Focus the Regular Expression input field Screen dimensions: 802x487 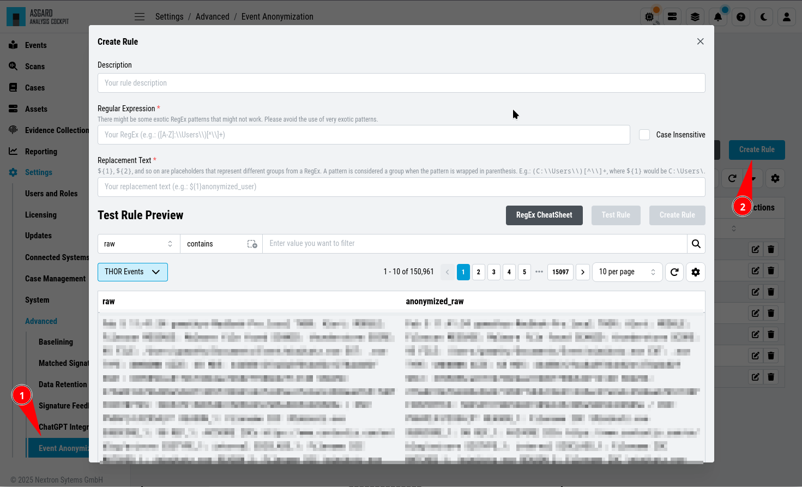(364, 135)
